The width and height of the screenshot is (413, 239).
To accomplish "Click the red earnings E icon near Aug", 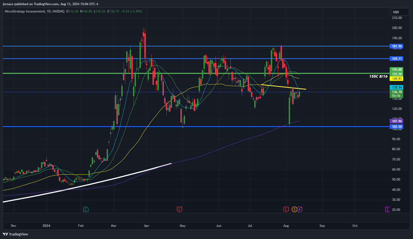I will tap(286, 209).
